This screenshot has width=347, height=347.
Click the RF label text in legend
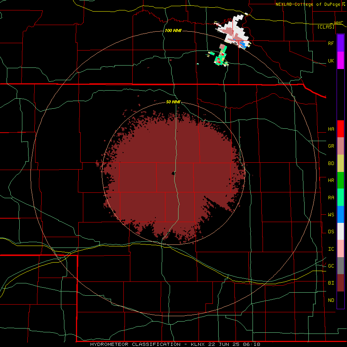(331, 43)
